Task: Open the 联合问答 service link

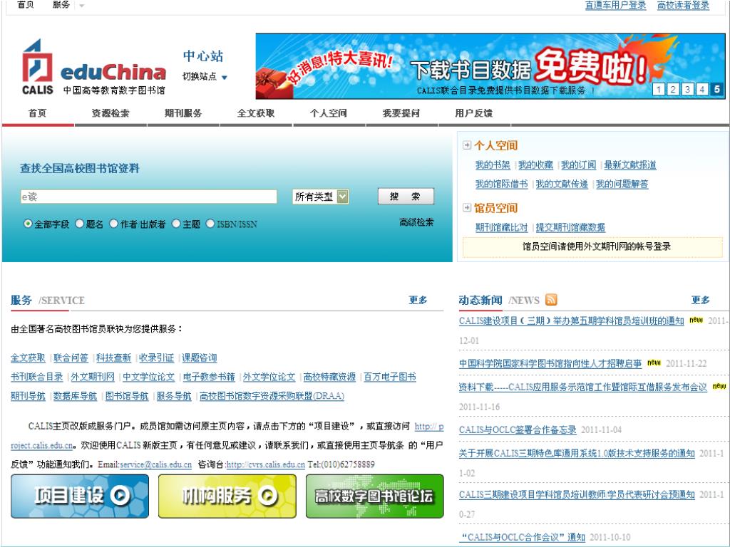Action: [71, 358]
